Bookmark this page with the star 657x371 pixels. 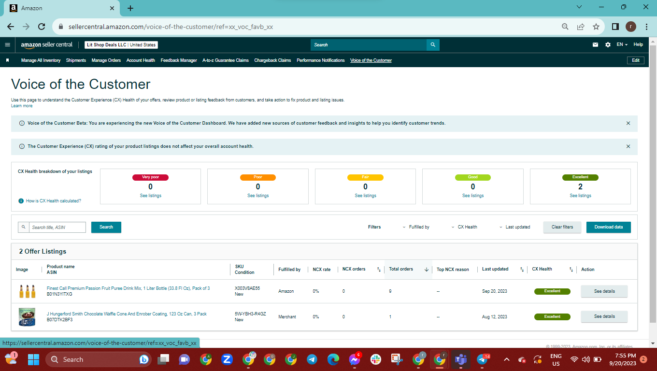pos(596,27)
